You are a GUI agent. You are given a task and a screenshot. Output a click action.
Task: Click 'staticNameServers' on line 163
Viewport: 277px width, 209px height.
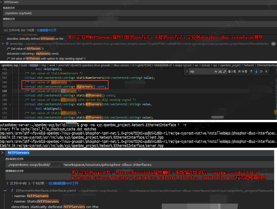point(90,78)
